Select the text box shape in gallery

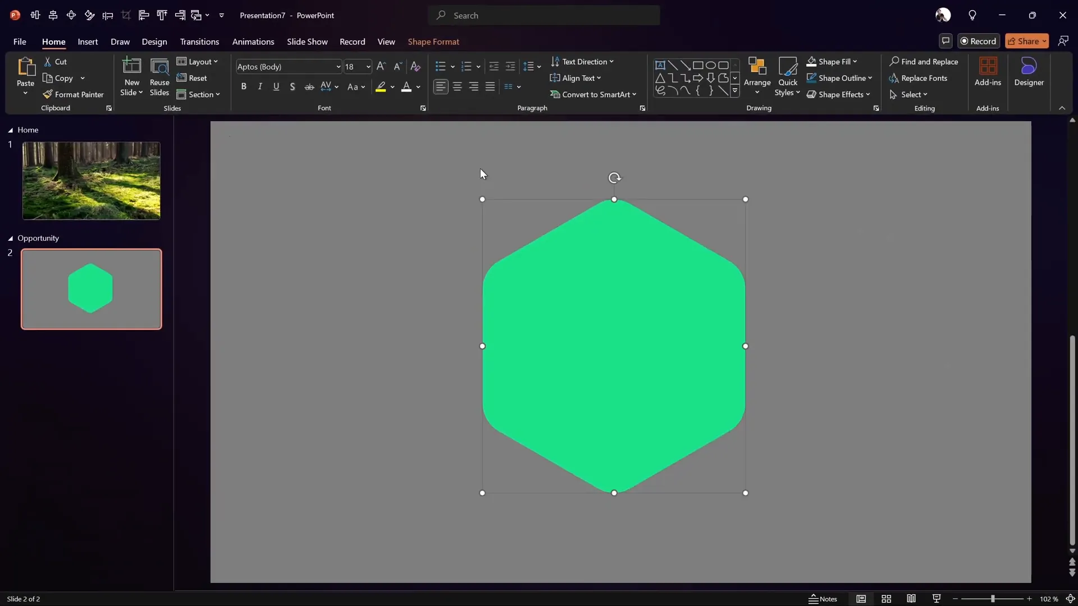[660, 65]
